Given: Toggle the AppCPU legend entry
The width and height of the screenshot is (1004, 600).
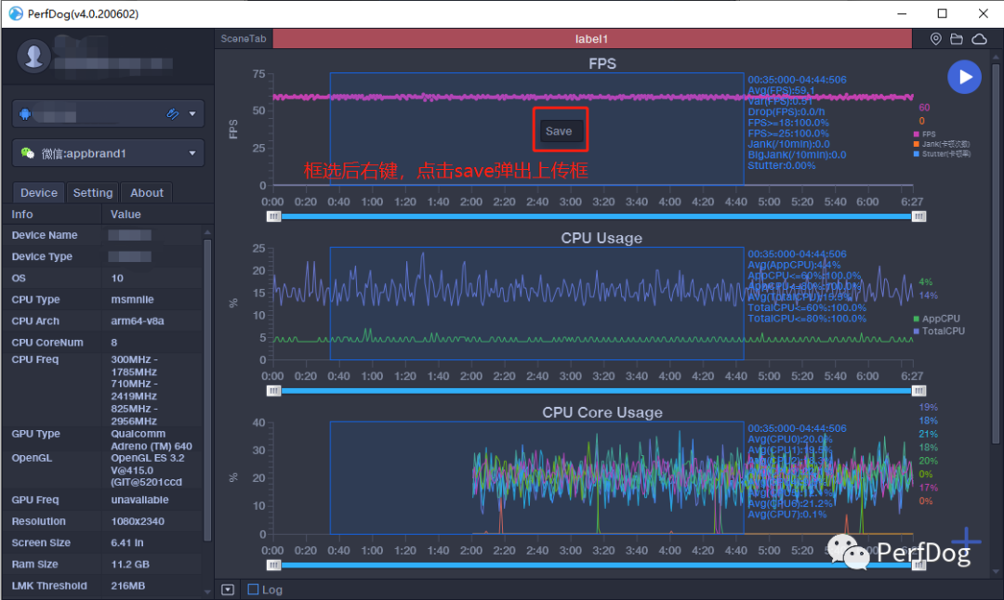Looking at the screenshot, I should click(x=936, y=319).
